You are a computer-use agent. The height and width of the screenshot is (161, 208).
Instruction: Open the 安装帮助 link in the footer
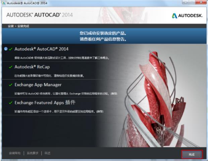click(x=15, y=153)
